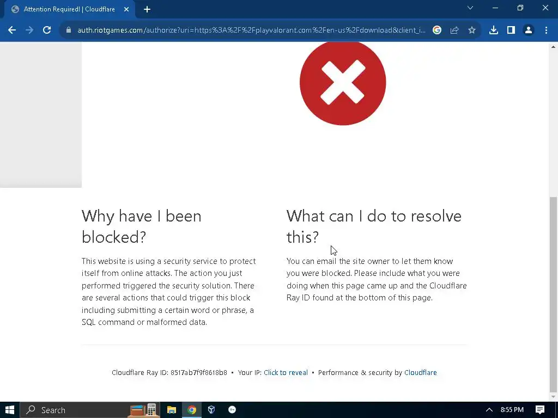
Task: Reload the blocked Riot Games page
Action: point(47,30)
